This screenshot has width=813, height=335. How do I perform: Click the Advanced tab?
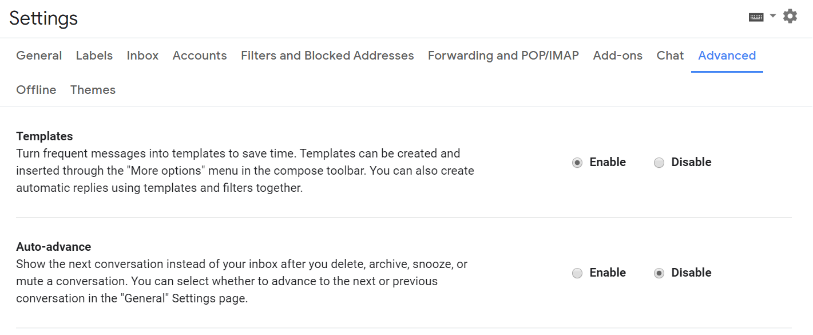727,56
